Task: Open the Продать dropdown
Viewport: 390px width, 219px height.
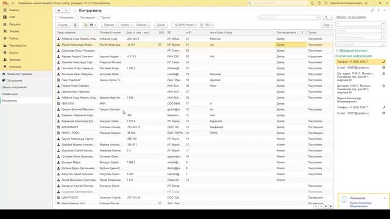Action: coord(110,25)
